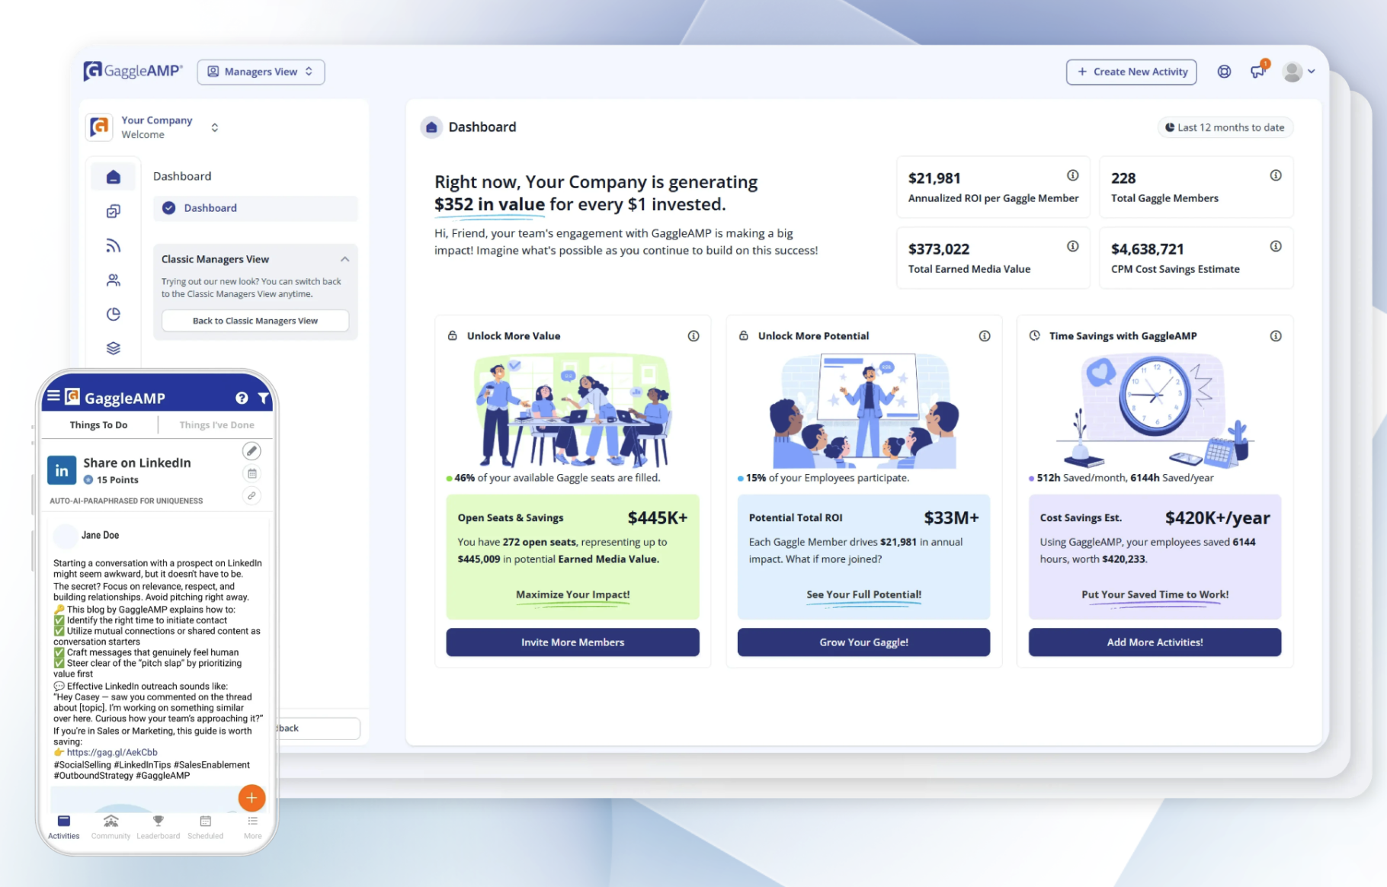Tap the orange plus button in mobile app
Viewport: 1387px width, 887px height.
pyautogui.click(x=251, y=798)
